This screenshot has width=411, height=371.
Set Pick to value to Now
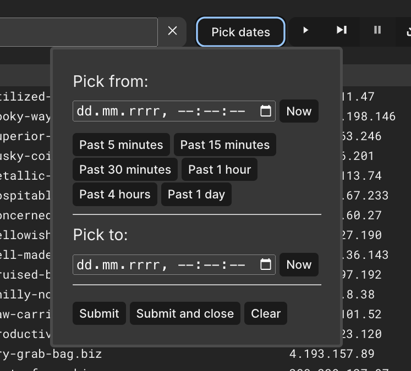click(299, 264)
